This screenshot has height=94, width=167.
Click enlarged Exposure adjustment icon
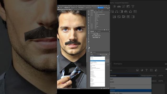[128, 6]
